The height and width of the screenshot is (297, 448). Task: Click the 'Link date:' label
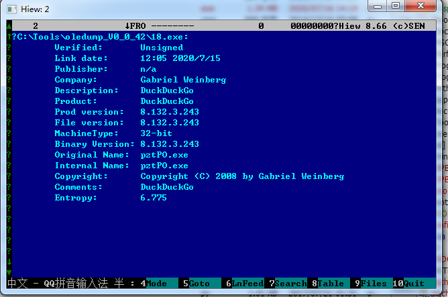[81, 58]
